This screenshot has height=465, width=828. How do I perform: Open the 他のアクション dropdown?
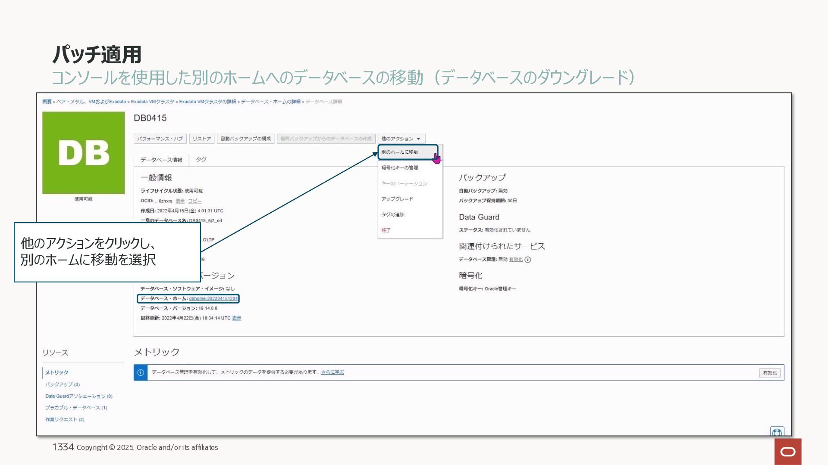pyautogui.click(x=401, y=139)
